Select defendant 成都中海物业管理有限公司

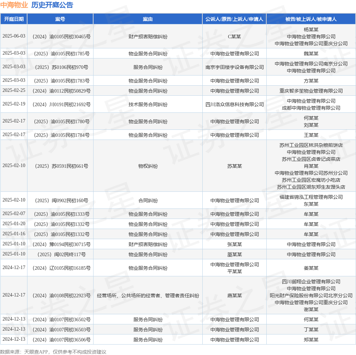tap(311, 108)
